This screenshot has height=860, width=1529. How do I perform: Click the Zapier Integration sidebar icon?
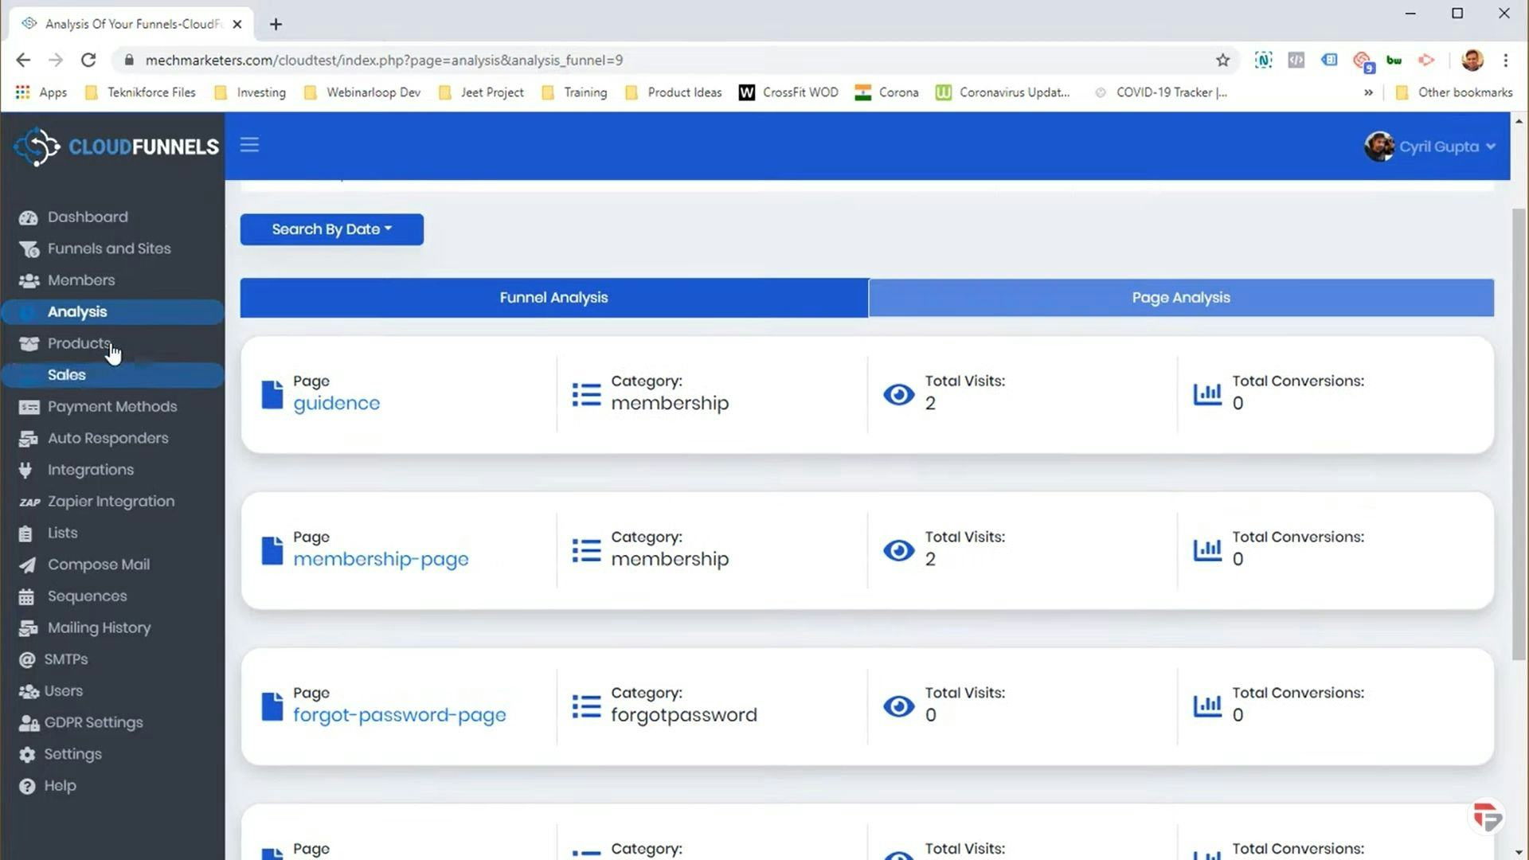click(x=29, y=502)
